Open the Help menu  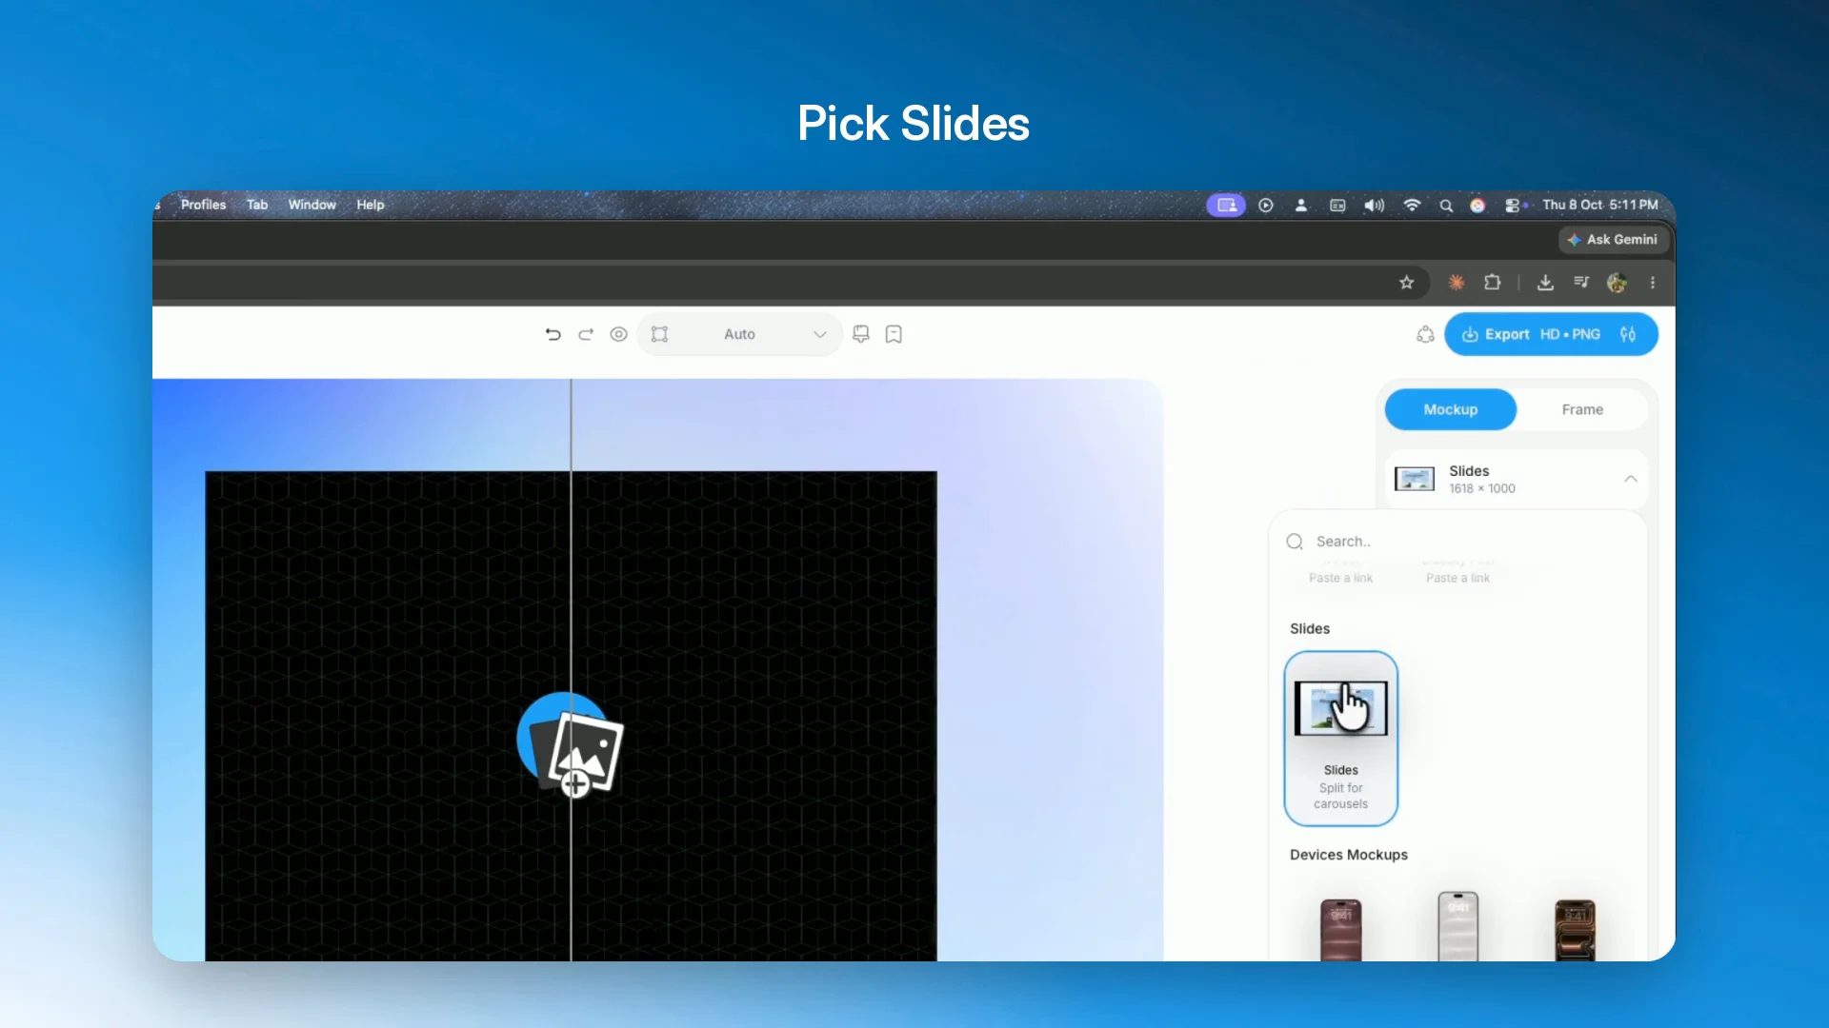tap(371, 205)
